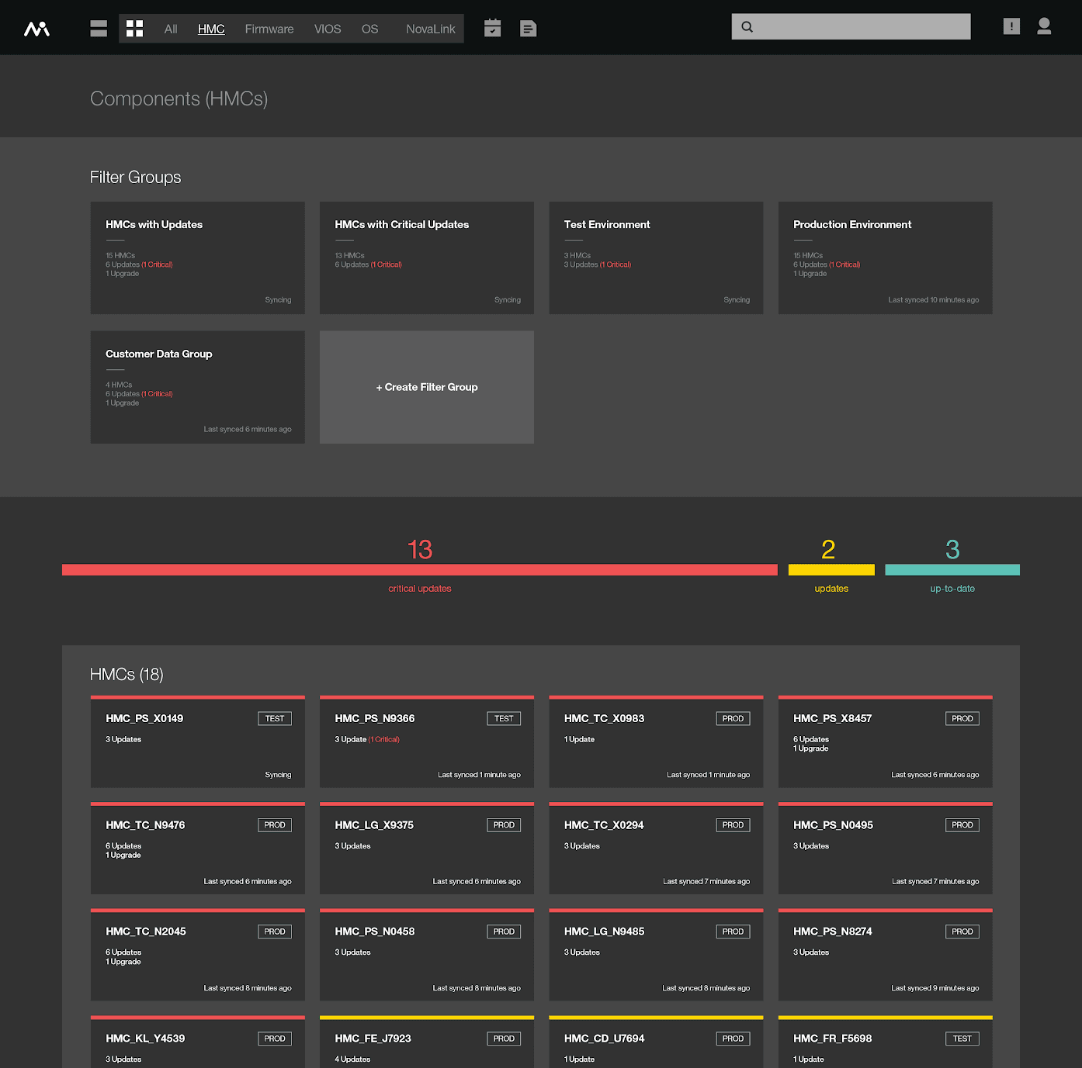The height and width of the screenshot is (1068, 1082).
Task: Select the teal up-to-date bar
Action: pos(952,570)
